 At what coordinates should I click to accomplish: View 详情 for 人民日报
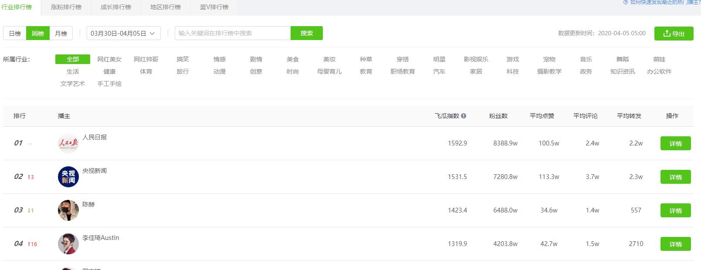click(676, 143)
